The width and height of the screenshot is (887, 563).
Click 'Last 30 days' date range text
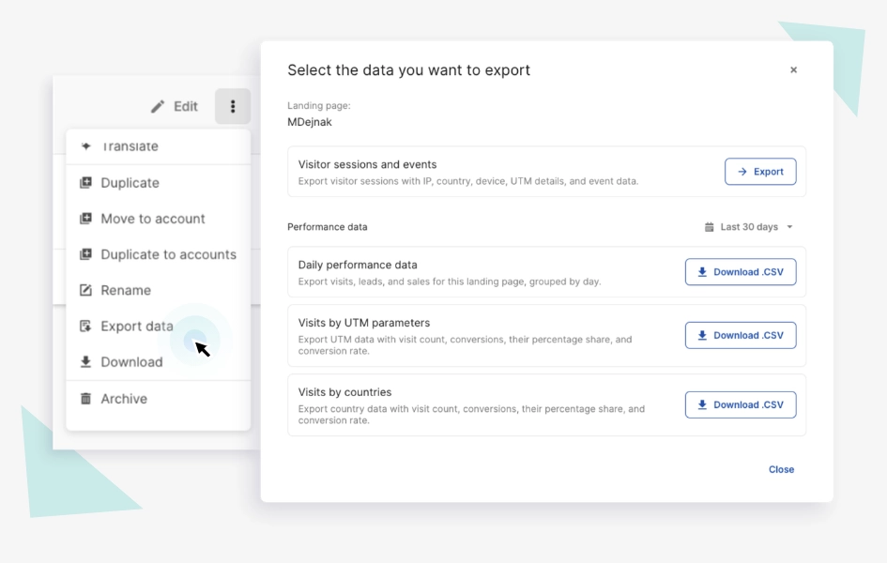point(749,227)
